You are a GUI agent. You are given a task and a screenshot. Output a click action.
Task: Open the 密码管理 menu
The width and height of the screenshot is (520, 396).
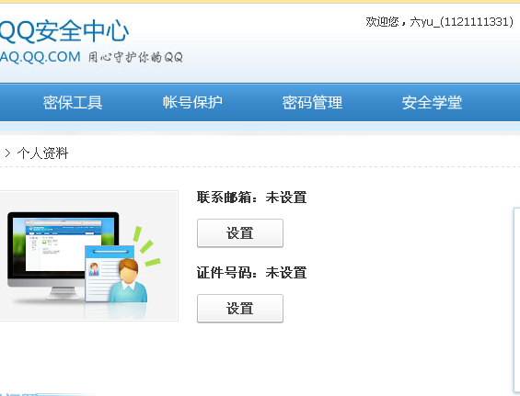(312, 102)
